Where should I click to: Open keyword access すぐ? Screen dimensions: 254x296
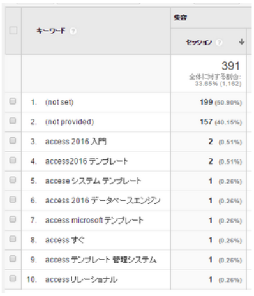point(64,240)
